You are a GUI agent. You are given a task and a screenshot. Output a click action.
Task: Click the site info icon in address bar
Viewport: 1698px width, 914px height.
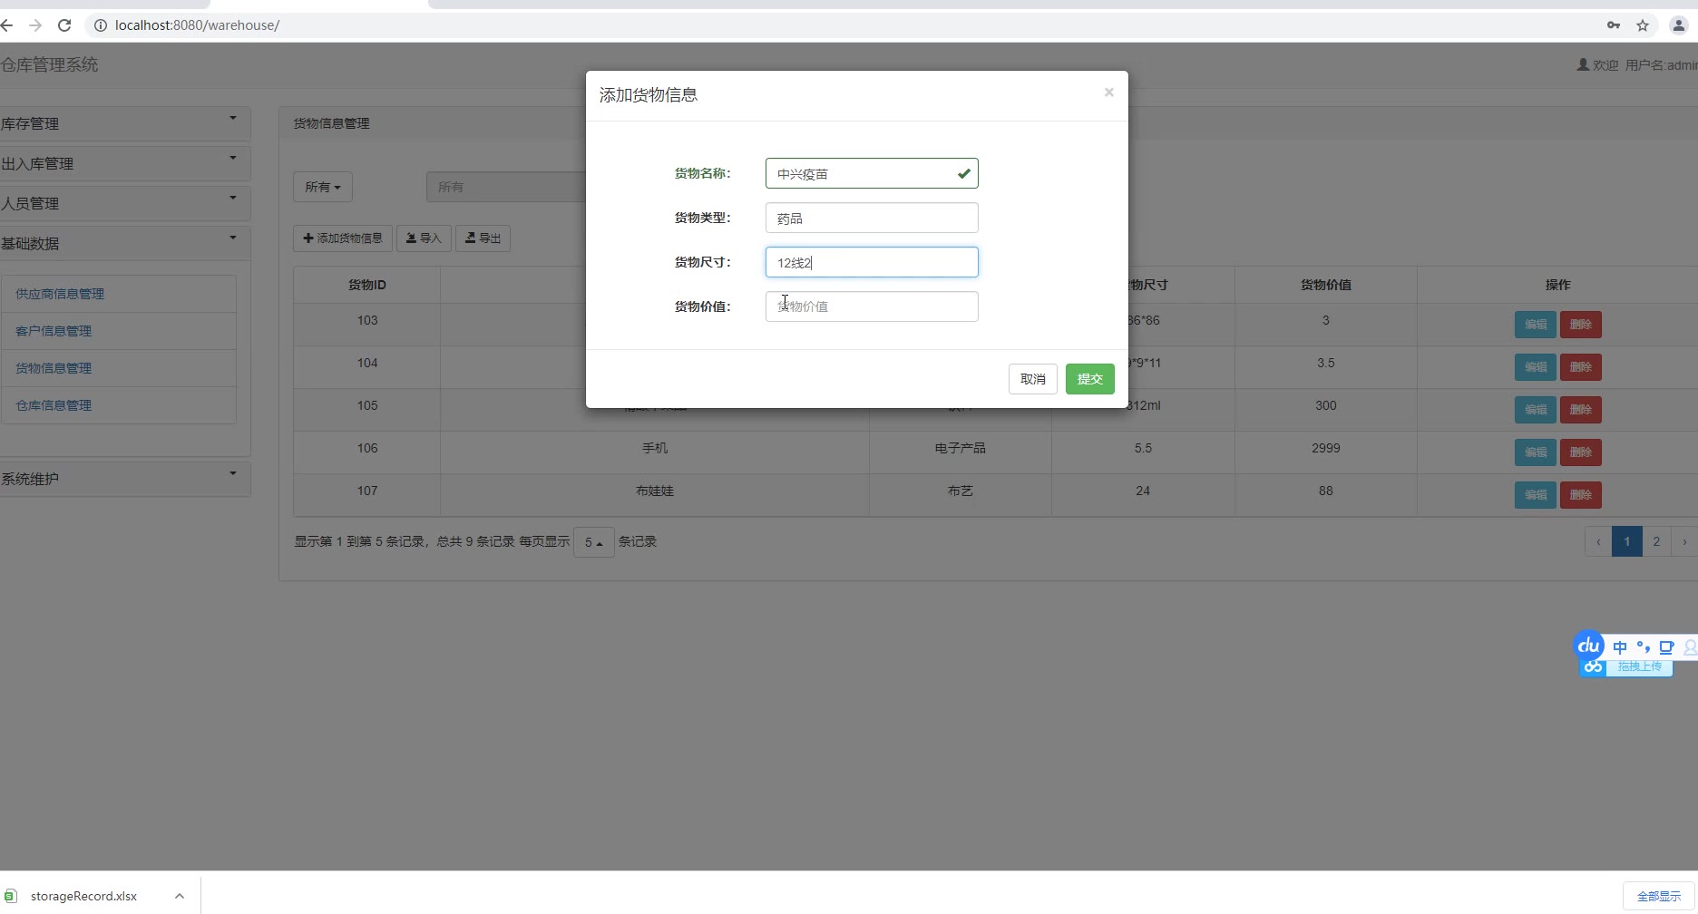[x=101, y=25]
